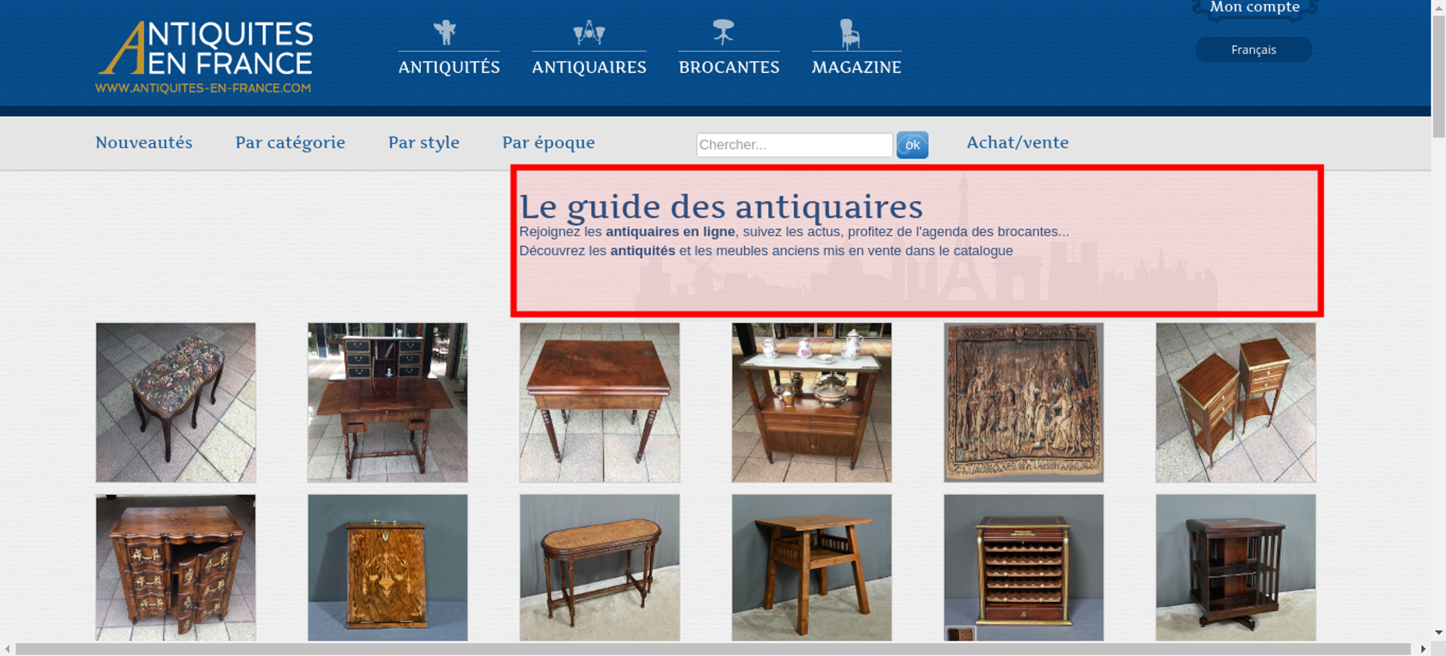Click the chandelier icon above Antiquaires
The width and height of the screenshot is (1446, 656).
tap(589, 33)
